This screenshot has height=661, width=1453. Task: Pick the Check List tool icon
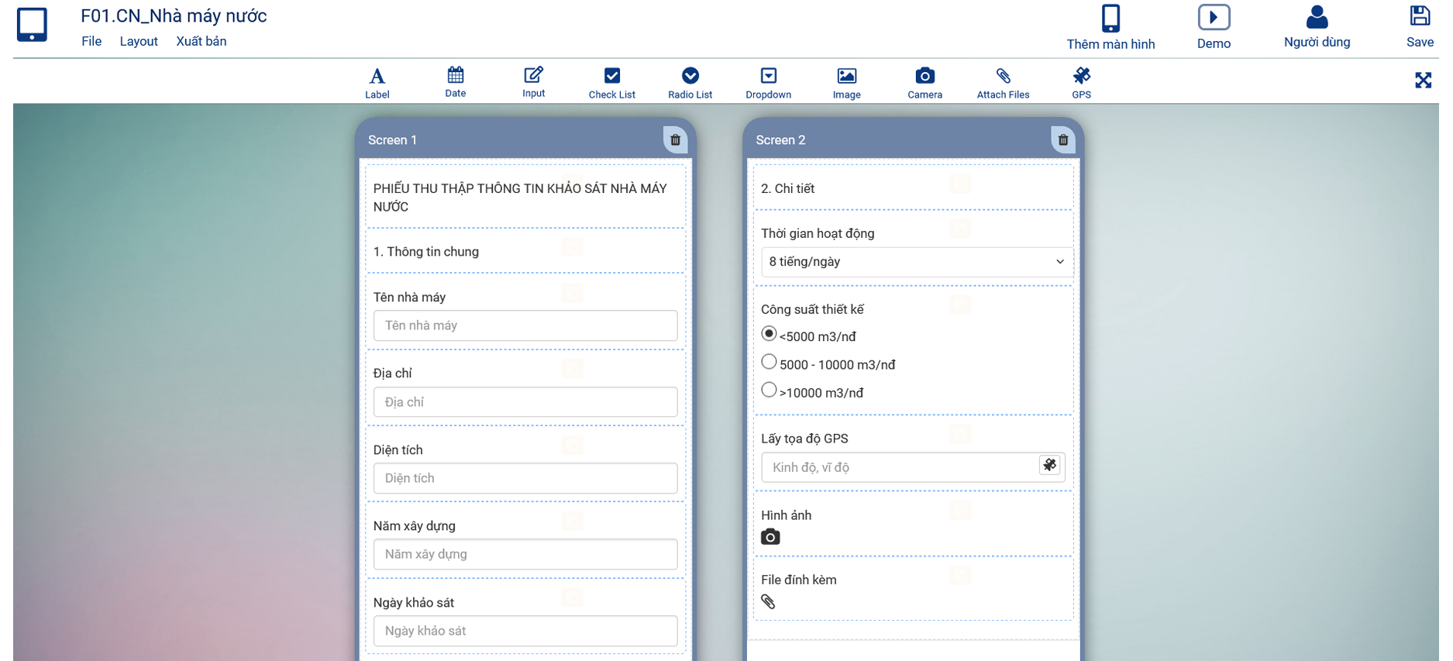pyautogui.click(x=611, y=82)
